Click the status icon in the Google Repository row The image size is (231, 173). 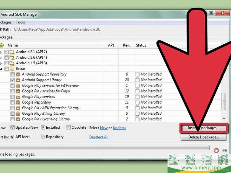coord(137,102)
